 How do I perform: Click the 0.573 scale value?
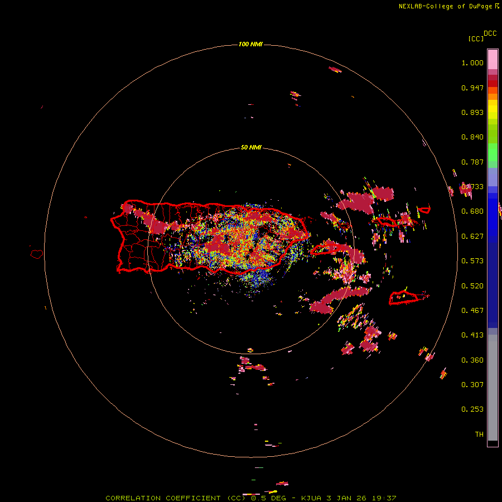pyautogui.click(x=472, y=261)
